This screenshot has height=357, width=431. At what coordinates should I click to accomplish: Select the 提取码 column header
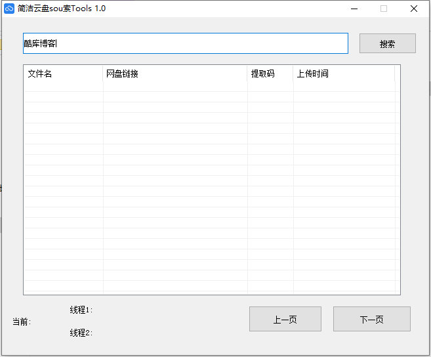pyautogui.click(x=270, y=73)
